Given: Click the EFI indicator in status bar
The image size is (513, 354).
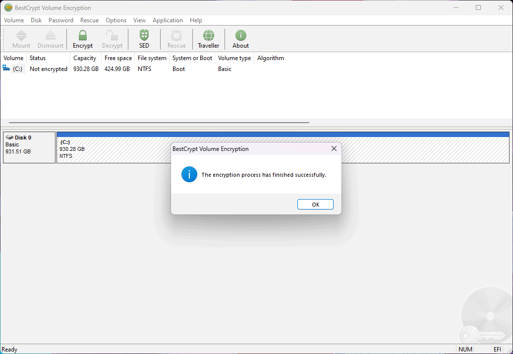Looking at the screenshot, I should tap(497, 350).
